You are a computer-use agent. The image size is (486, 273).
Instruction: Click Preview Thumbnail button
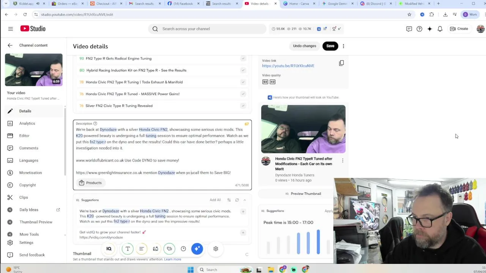303,194
